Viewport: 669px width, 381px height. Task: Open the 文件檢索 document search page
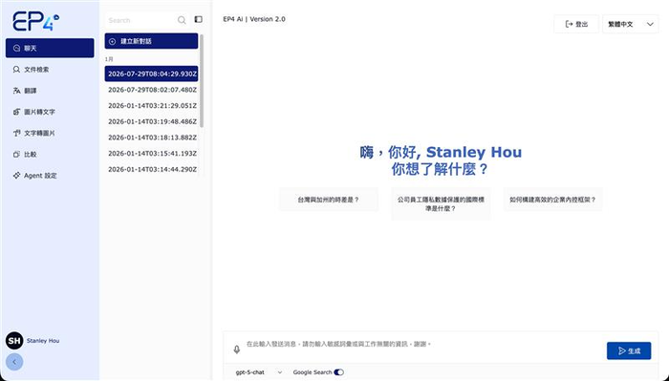tap(50, 70)
